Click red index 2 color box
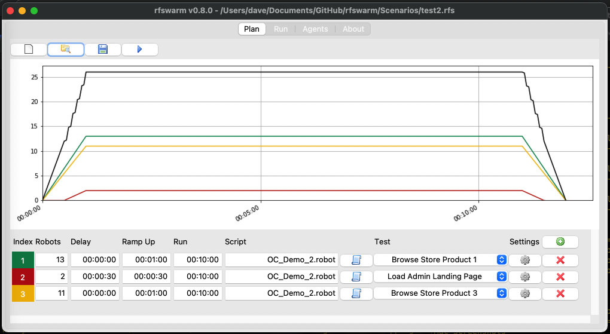610x334 pixels. point(23,277)
